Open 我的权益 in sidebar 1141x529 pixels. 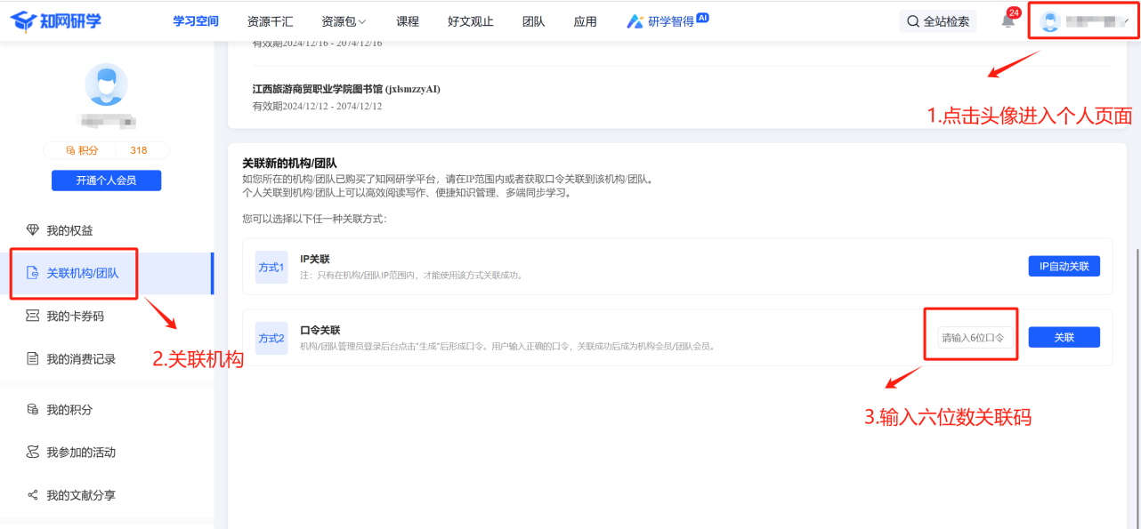pyautogui.click(x=69, y=230)
